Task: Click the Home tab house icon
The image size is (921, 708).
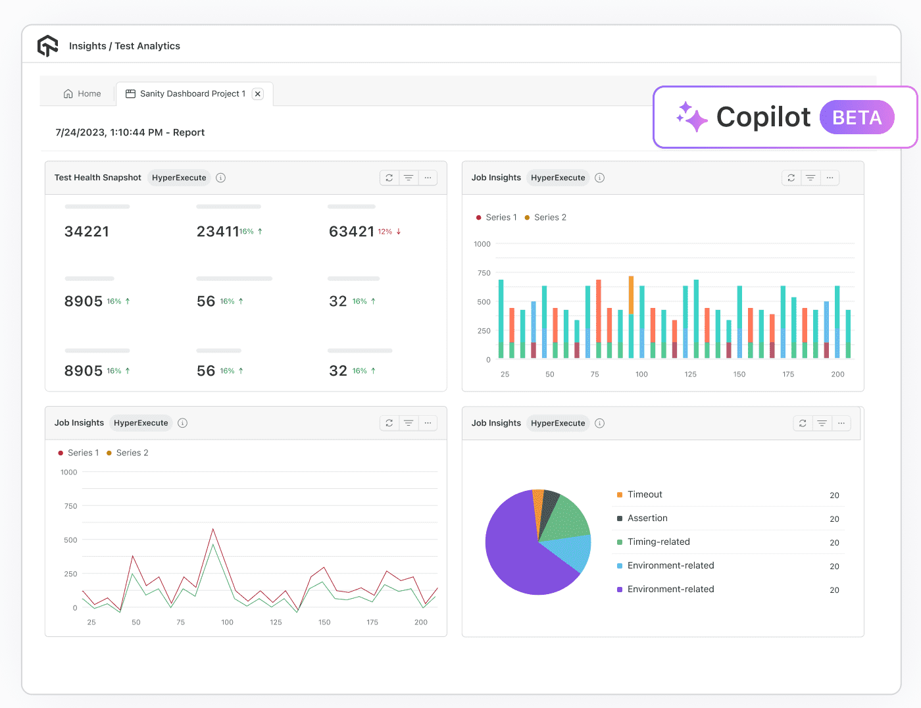Action: [x=68, y=93]
